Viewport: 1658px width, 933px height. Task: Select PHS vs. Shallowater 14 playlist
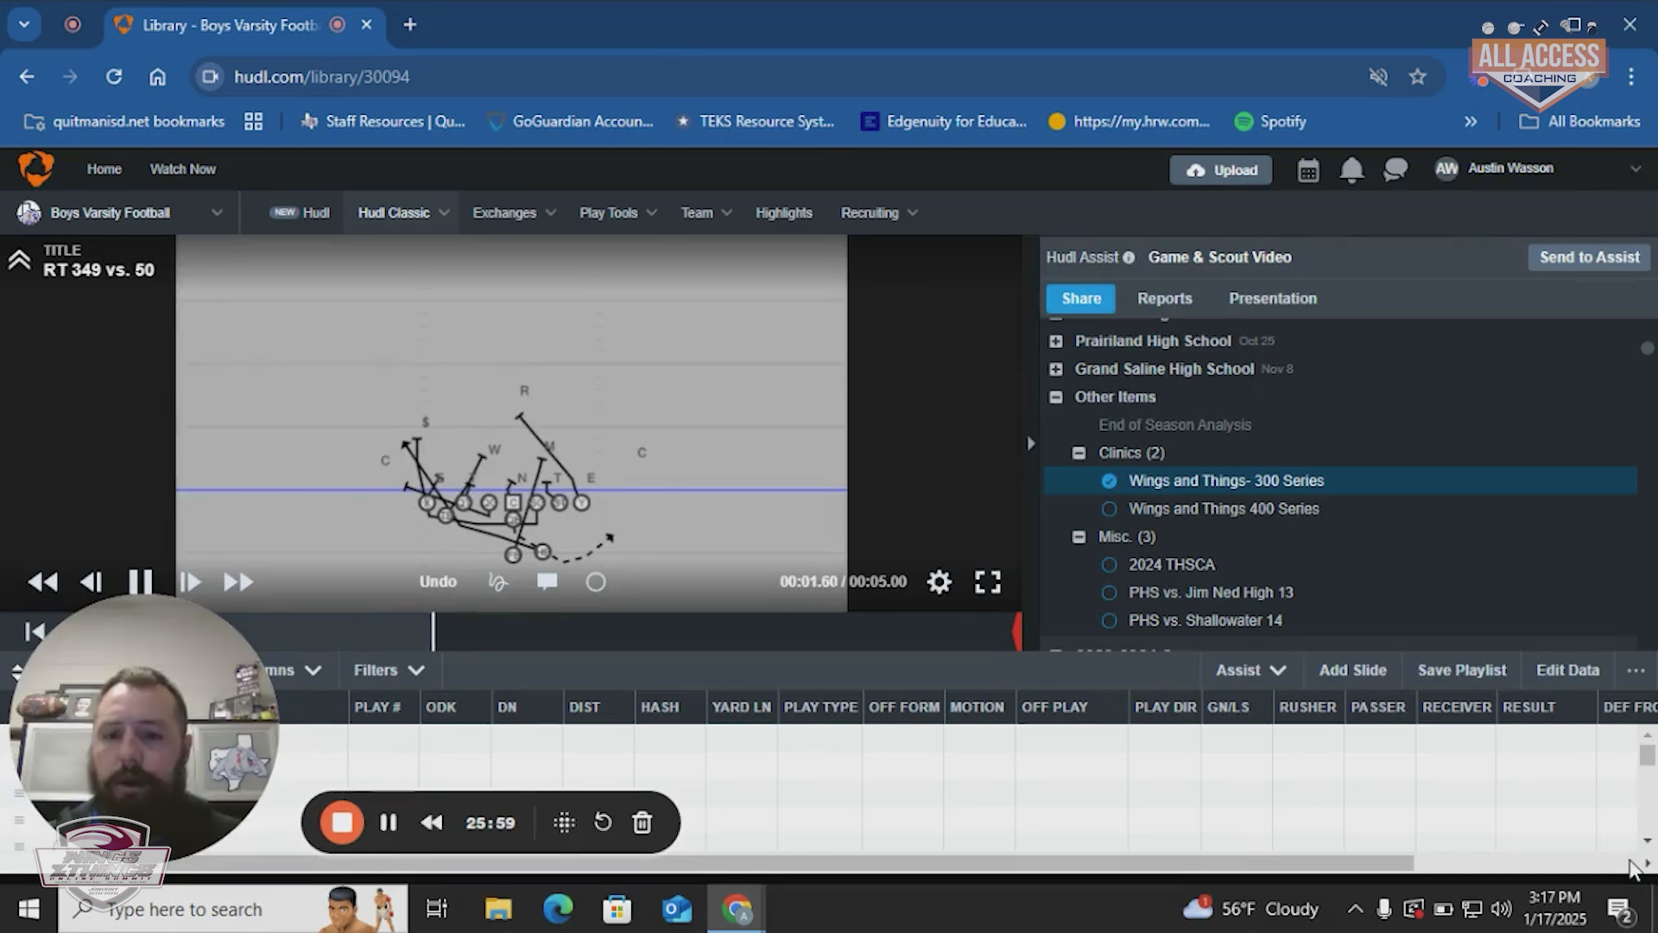click(1205, 620)
